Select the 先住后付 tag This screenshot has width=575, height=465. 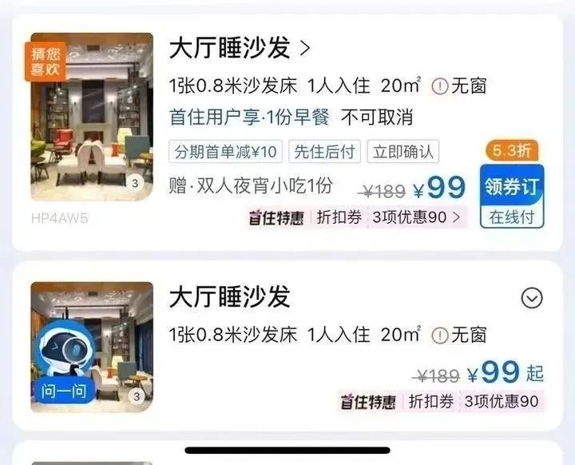point(324,152)
